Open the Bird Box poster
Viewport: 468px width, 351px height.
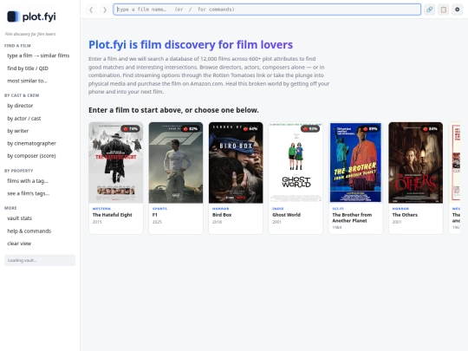[236, 163]
